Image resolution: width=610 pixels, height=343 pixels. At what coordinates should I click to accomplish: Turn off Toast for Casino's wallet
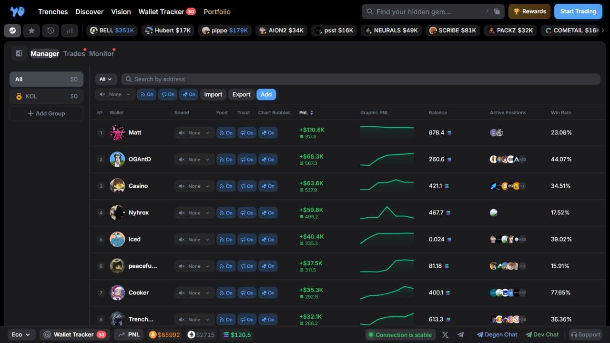coord(247,186)
